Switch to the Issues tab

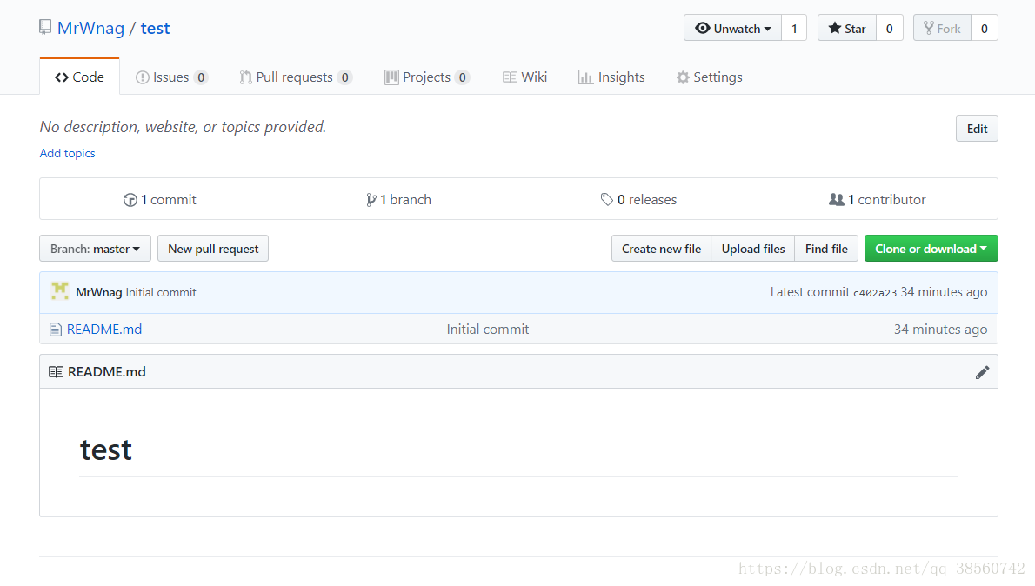171,77
